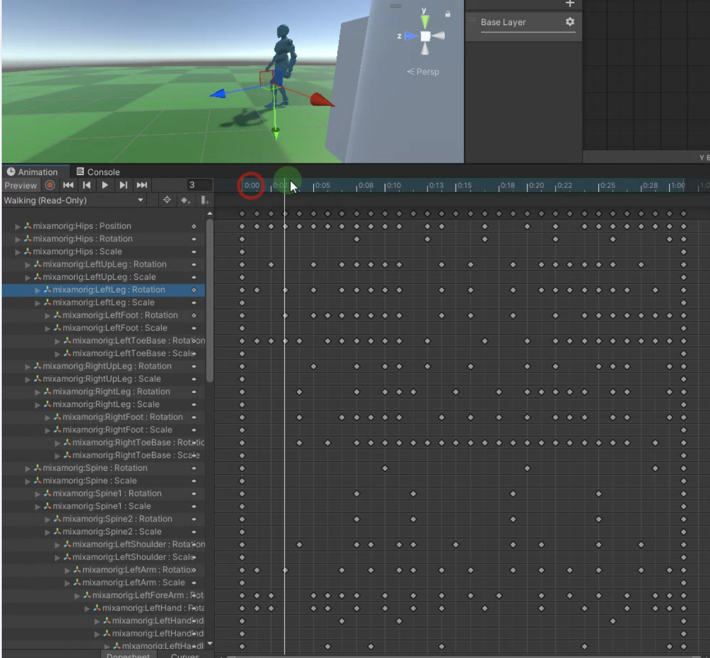Go to next keyframe
The width and height of the screenshot is (710, 658).
pos(123,185)
